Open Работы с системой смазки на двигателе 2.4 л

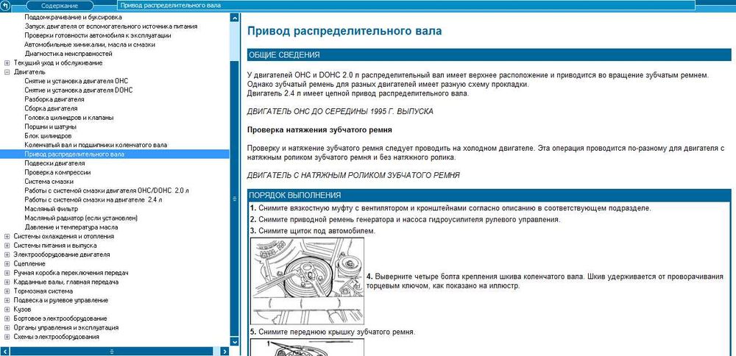pyautogui.click(x=93, y=200)
